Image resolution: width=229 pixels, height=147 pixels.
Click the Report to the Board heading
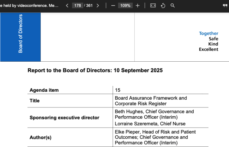pyautogui.click(x=95, y=70)
